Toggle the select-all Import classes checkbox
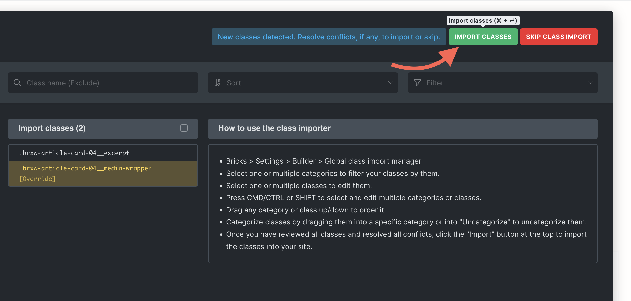 pos(184,128)
